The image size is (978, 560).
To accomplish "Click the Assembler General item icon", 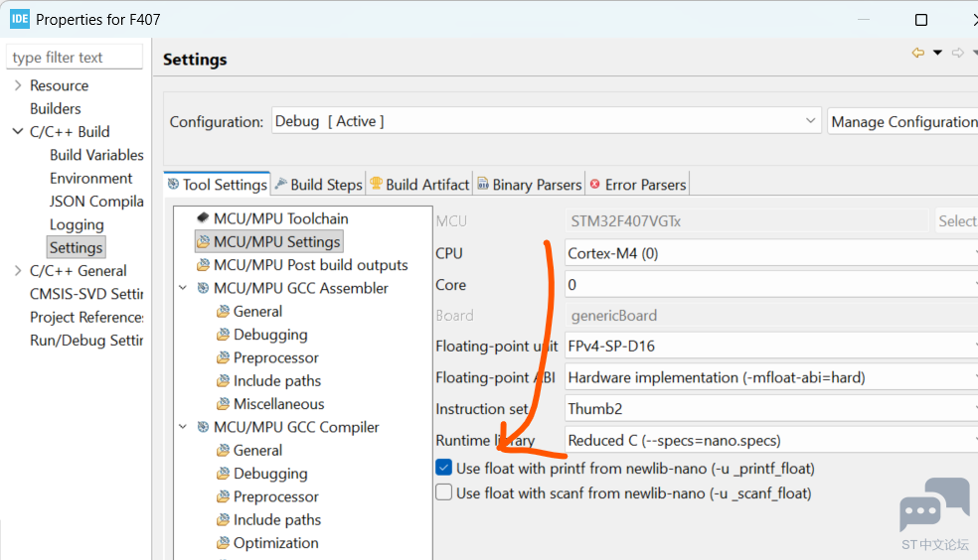I will [x=224, y=311].
